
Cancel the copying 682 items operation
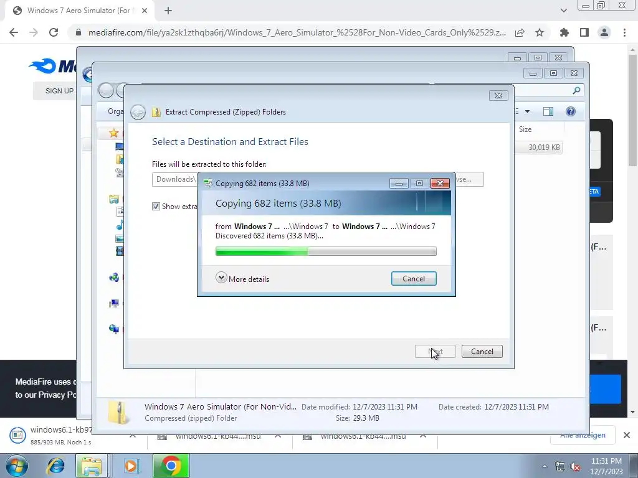(414, 279)
